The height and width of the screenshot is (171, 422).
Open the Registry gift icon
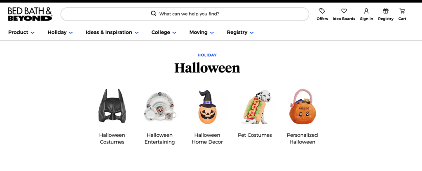[386, 11]
